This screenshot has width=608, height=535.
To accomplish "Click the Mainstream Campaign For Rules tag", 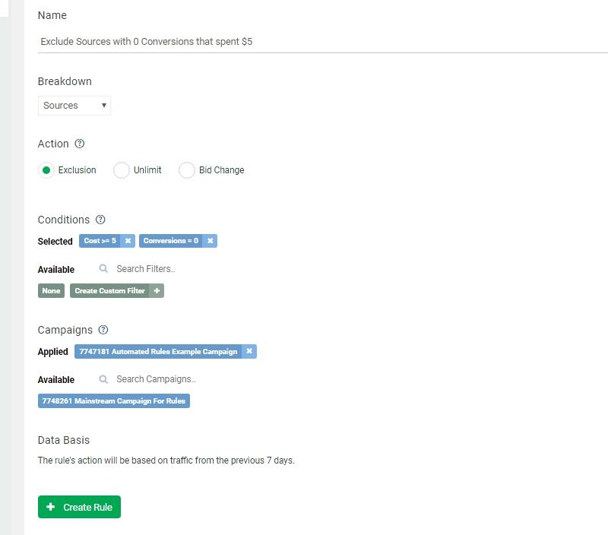I will [114, 400].
